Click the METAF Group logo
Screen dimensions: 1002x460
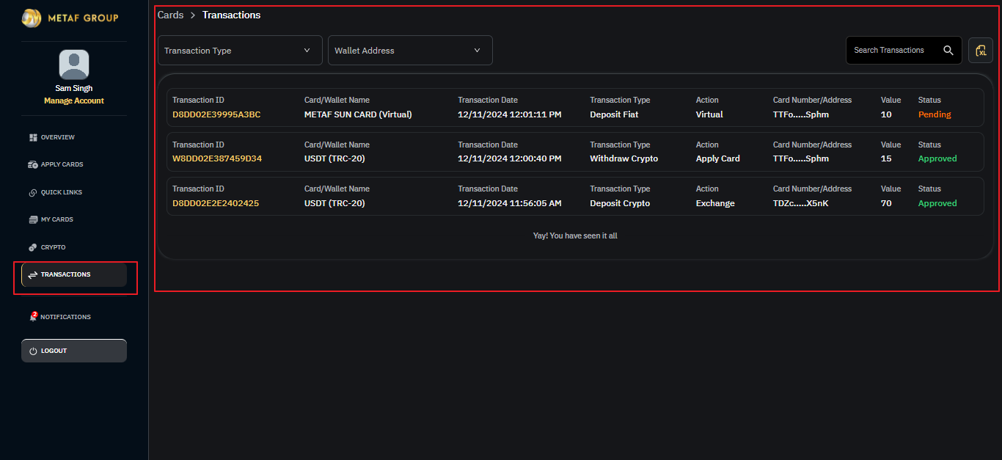(x=70, y=18)
